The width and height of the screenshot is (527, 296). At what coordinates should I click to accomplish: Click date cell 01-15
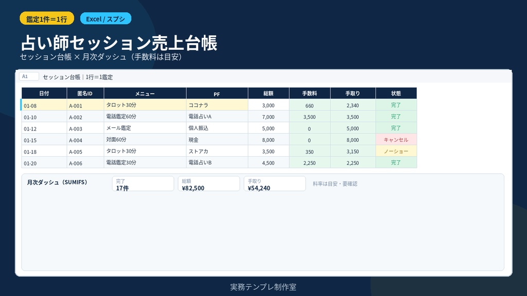click(x=44, y=140)
